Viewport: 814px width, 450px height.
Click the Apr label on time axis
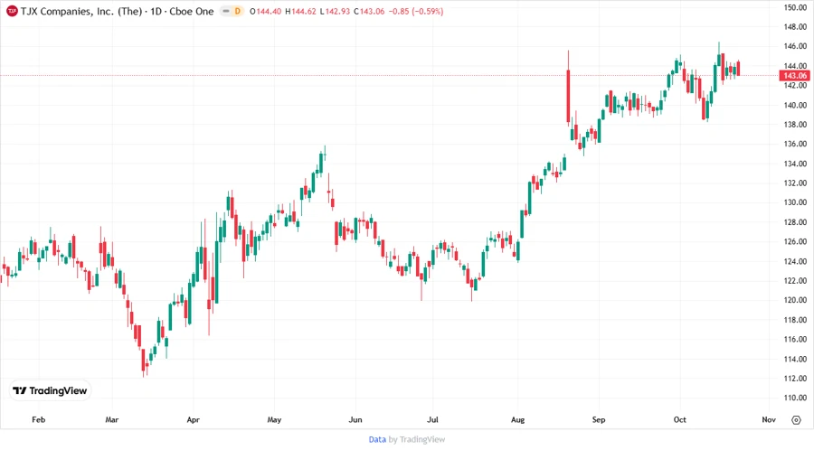194,419
